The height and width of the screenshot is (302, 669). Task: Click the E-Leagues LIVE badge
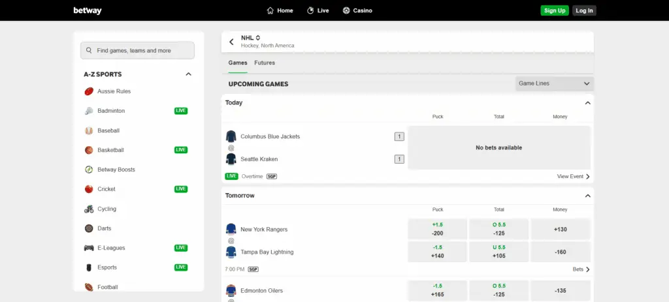(x=181, y=248)
